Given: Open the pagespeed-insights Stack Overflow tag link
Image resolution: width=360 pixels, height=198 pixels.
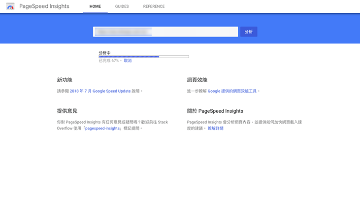Looking at the screenshot, I should click(102, 129).
